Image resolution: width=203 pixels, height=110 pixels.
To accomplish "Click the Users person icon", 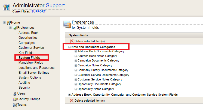I will [15, 93].
